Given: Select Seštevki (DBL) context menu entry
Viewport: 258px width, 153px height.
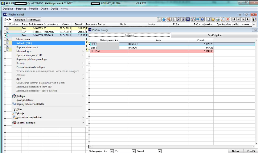Looking at the screenshot, I should [x=49, y=43].
